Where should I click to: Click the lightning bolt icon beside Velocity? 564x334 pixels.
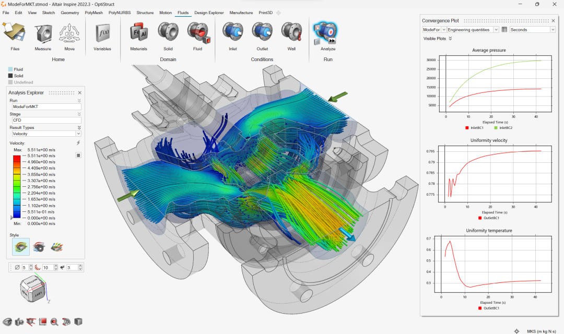(78, 143)
